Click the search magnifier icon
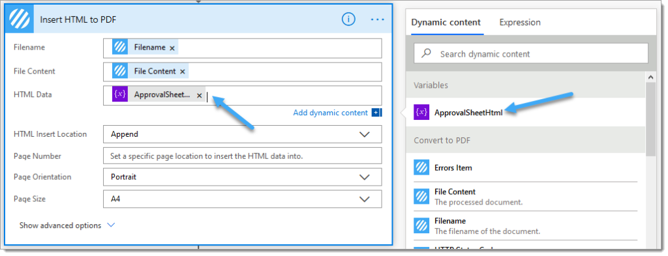668x256 pixels. (426, 53)
